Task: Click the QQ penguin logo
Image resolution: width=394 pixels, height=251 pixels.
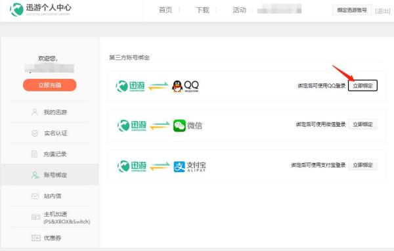Action: point(177,86)
